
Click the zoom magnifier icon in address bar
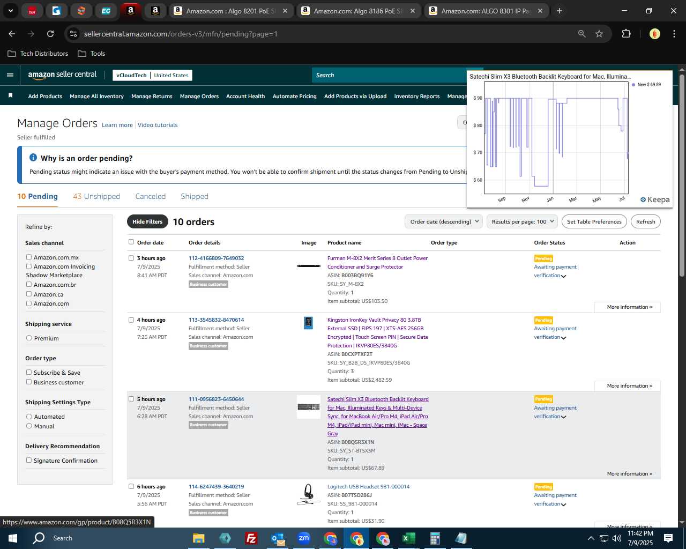point(582,34)
